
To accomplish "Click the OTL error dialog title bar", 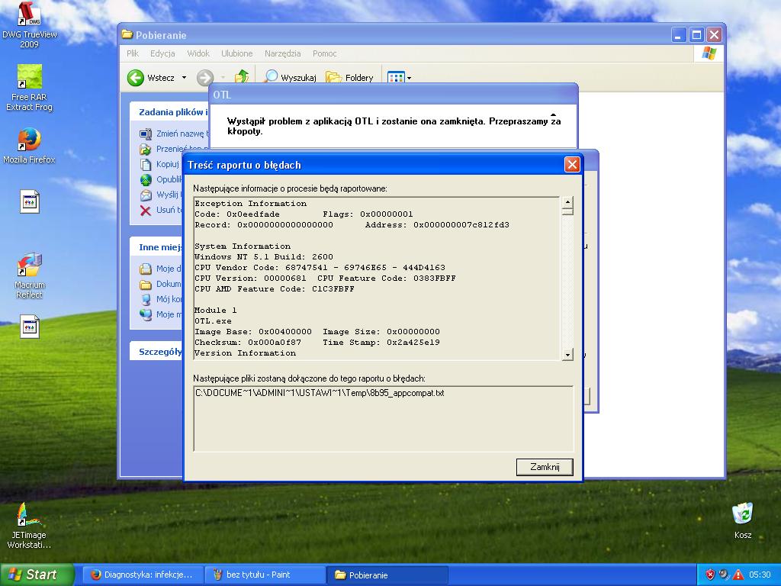I will tap(394, 95).
